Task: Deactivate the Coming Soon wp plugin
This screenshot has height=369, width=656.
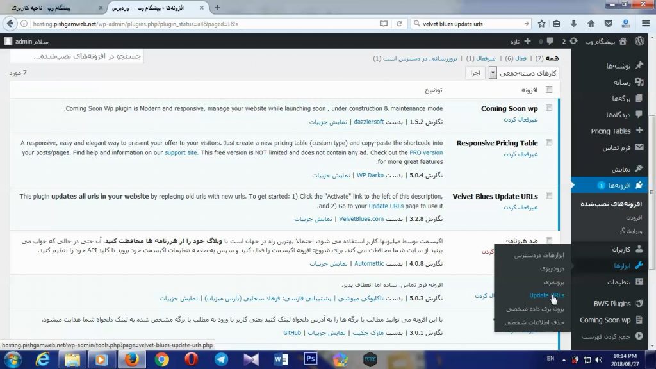Action: point(520,119)
